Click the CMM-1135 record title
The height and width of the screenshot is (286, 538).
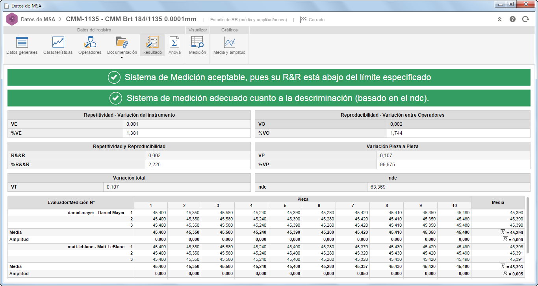(131, 19)
